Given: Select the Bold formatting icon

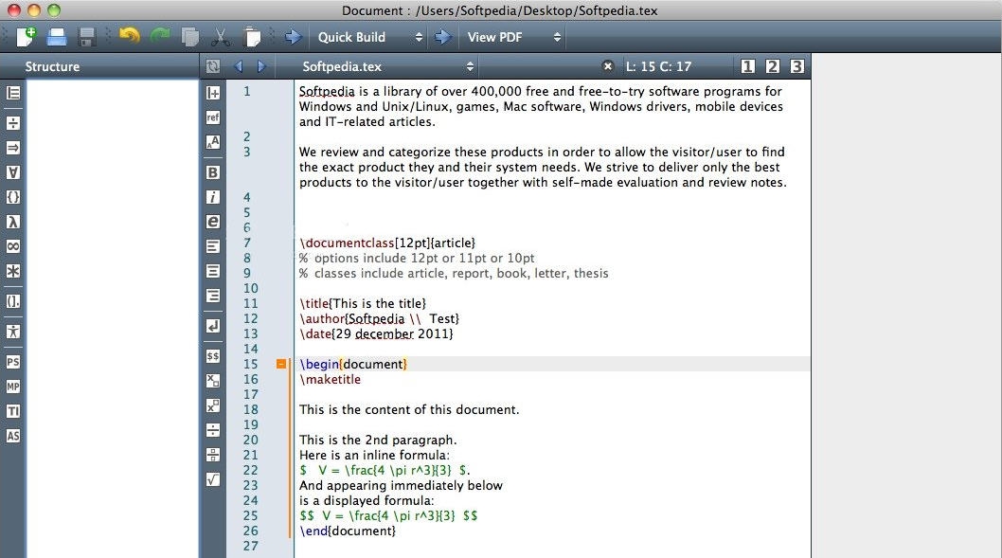Looking at the screenshot, I should tap(212, 172).
